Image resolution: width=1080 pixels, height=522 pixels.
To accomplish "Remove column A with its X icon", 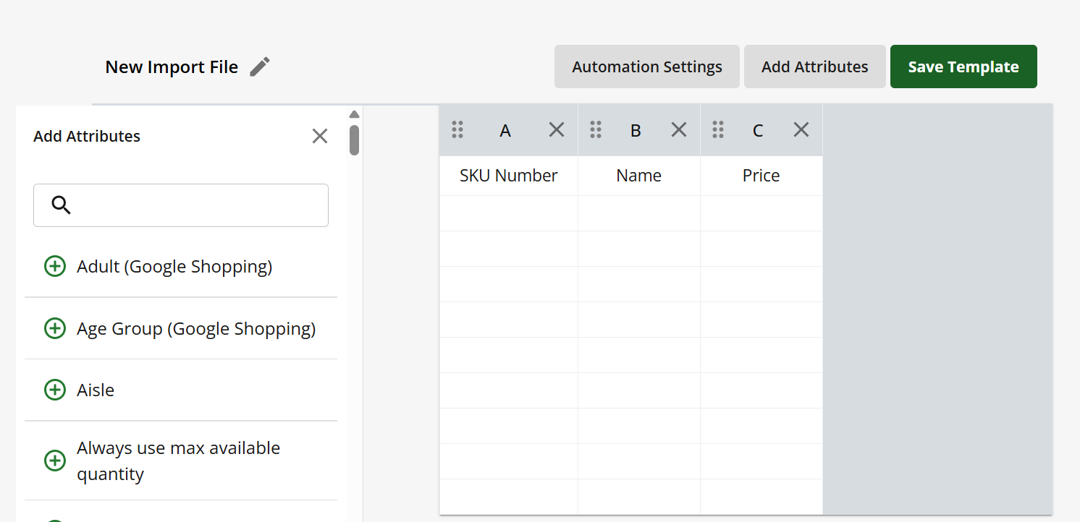I will coord(557,129).
